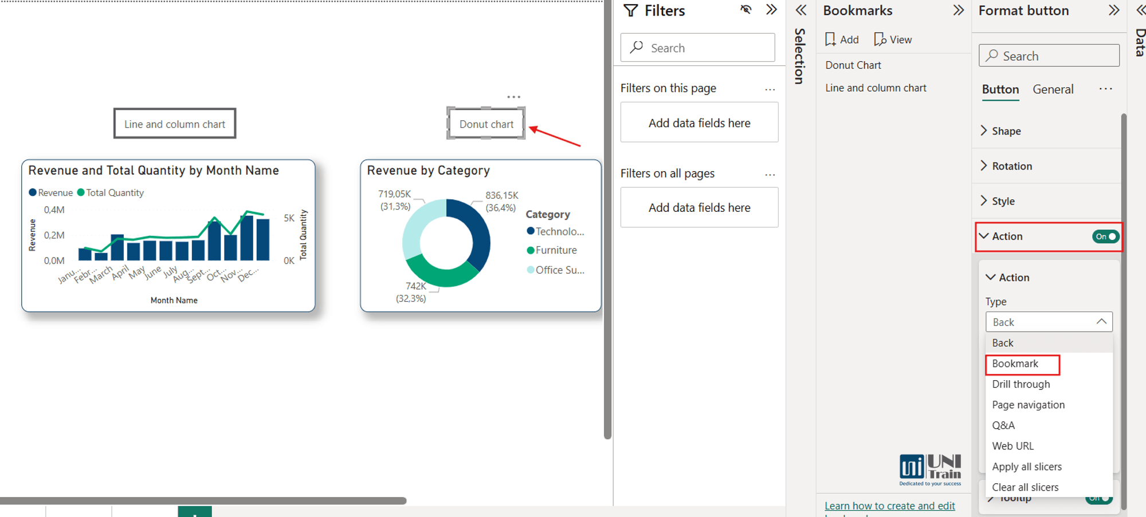Collapse the Format button pane chevrons
Viewport: 1146px width, 517px height.
(x=1113, y=10)
